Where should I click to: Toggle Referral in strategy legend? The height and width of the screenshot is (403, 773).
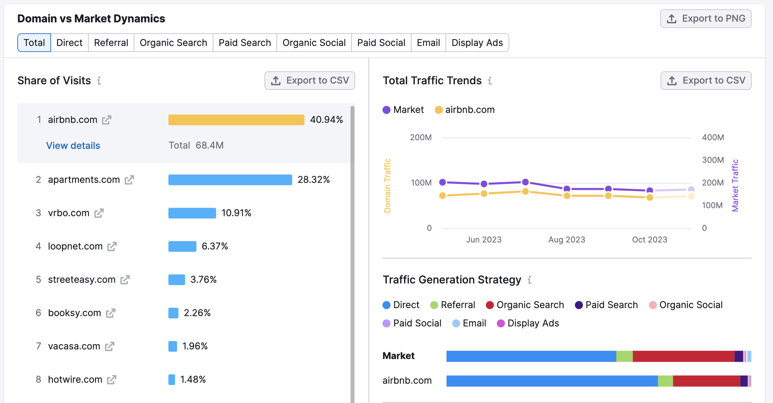453,305
